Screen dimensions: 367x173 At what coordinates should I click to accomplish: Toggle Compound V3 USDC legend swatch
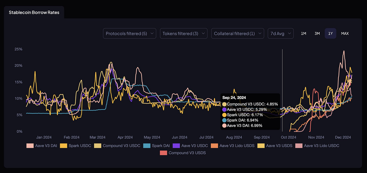coord(98,146)
